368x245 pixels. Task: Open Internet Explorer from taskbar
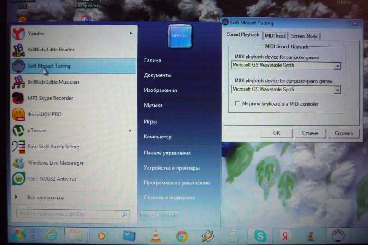click(x=52, y=235)
